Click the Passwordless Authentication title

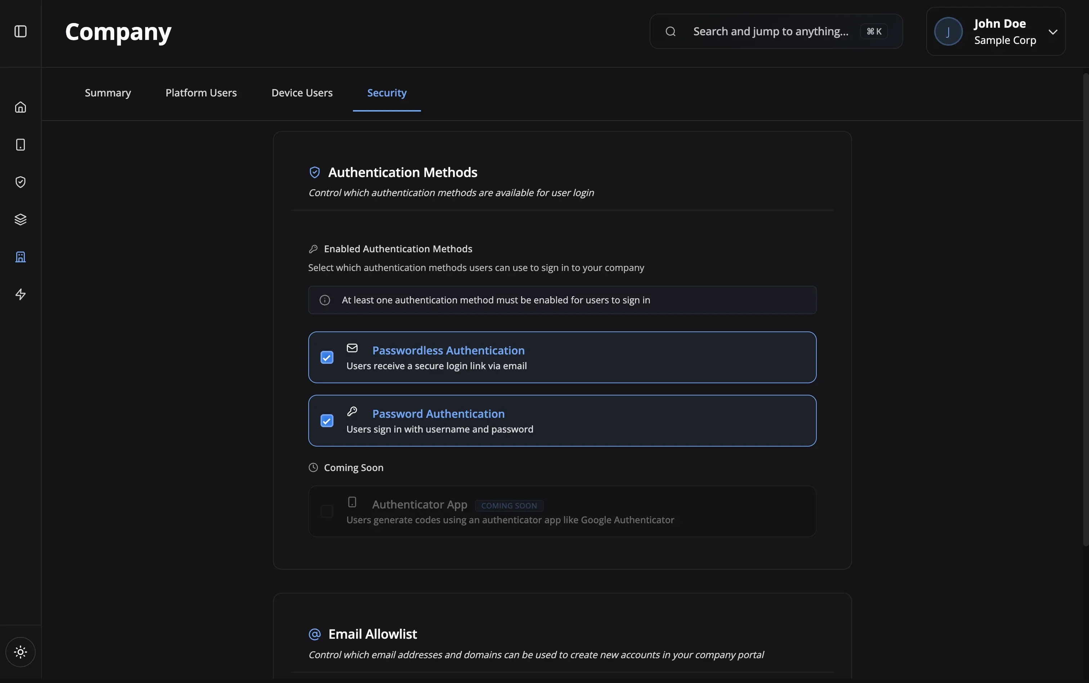(448, 350)
